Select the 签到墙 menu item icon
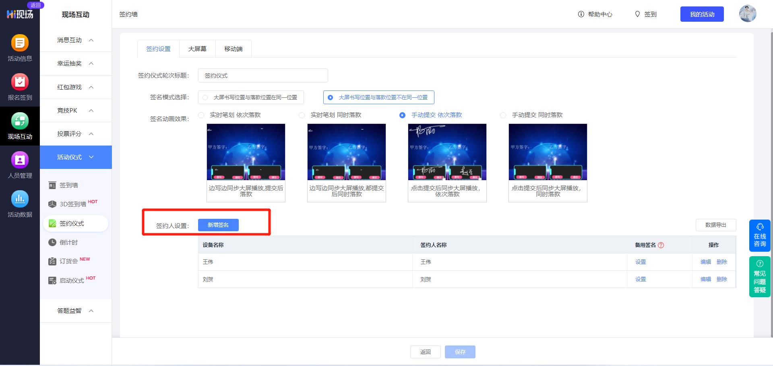This screenshot has width=773, height=366. pyautogui.click(x=52, y=185)
